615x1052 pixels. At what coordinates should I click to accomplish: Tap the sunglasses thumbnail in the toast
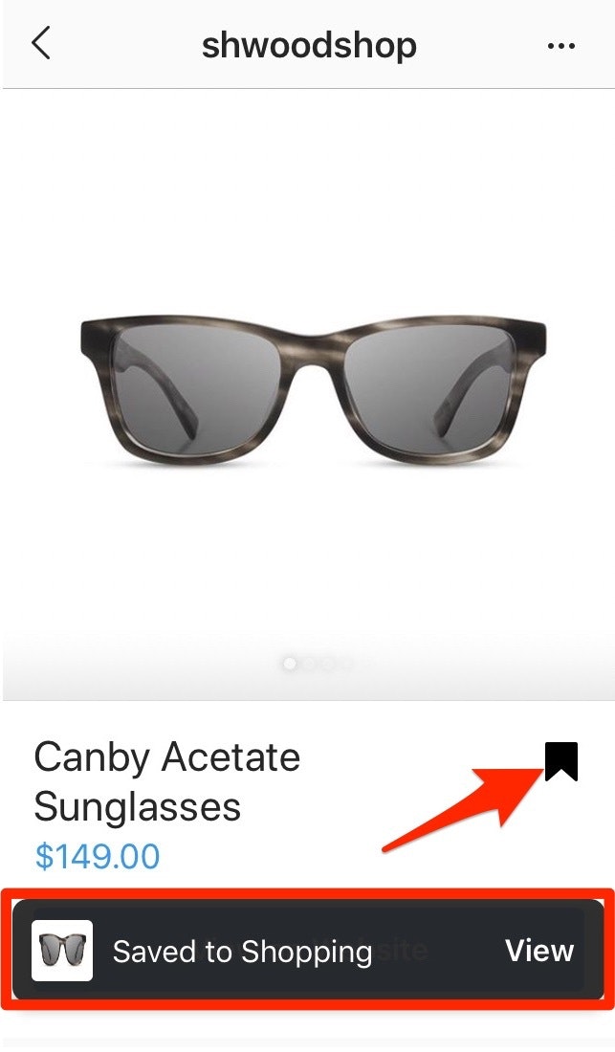[62, 950]
